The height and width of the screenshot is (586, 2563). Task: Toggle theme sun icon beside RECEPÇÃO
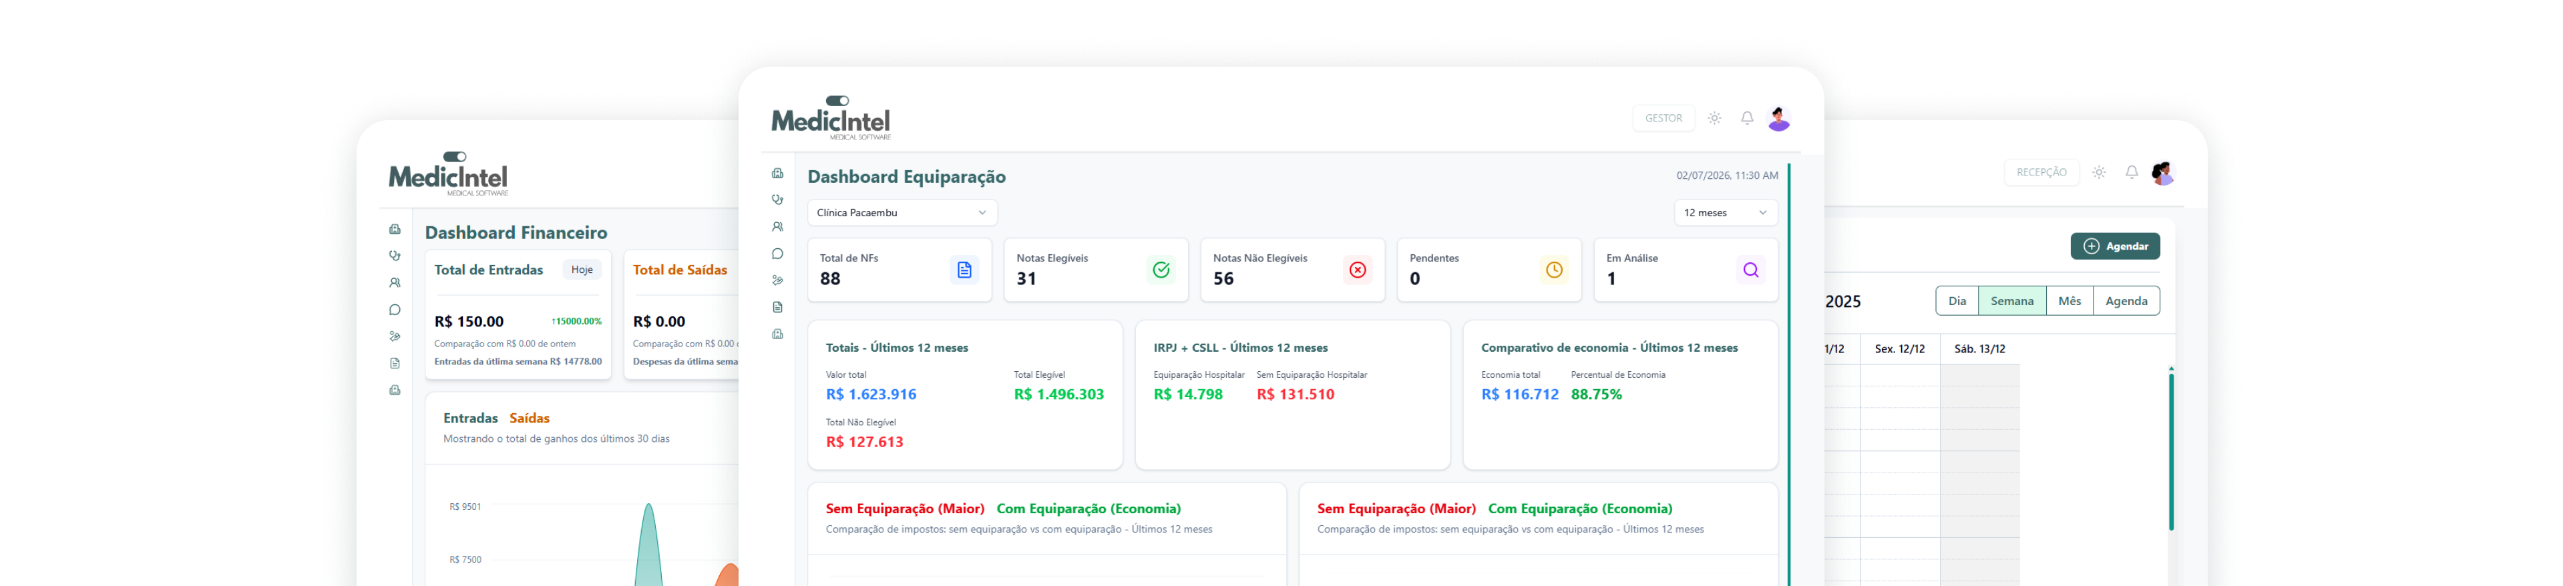[x=2098, y=172]
